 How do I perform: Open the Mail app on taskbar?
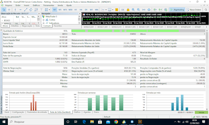pos(108,122)
